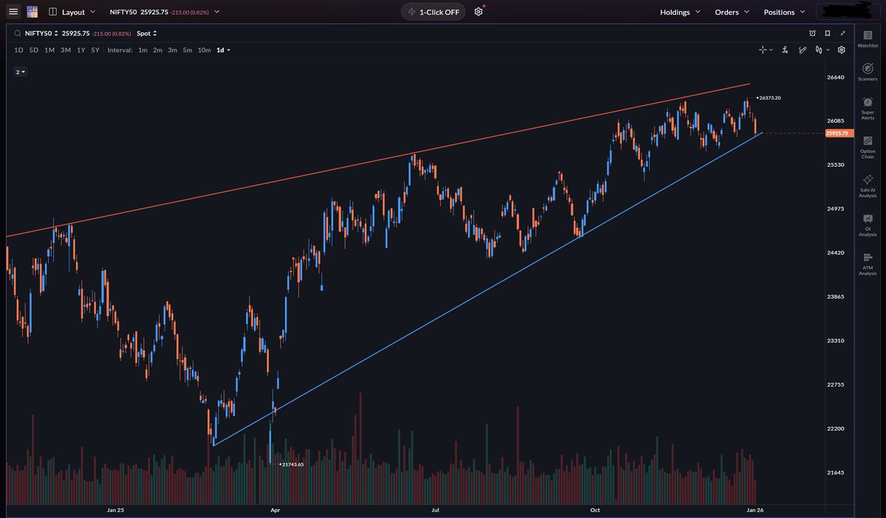
Task: Select the crosshair cursor tool
Action: 763,50
